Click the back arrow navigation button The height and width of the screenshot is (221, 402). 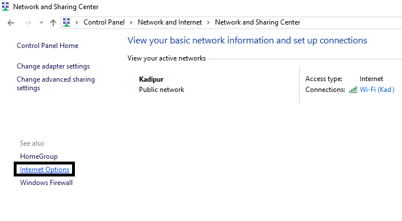tap(11, 23)
